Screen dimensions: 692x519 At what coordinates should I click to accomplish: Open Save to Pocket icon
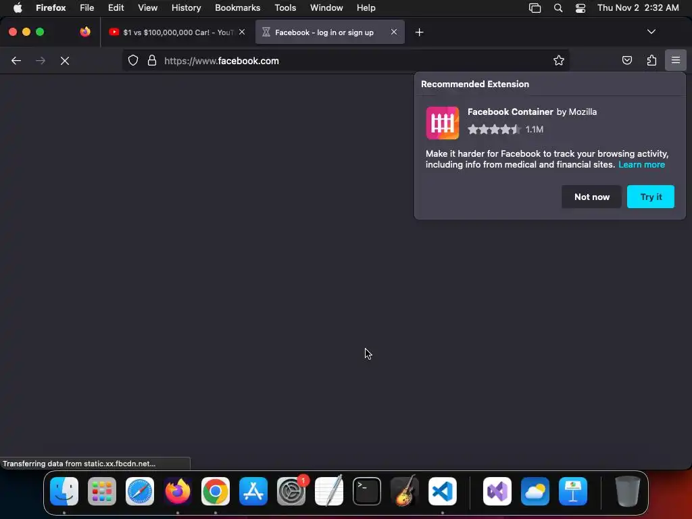pos(626,60)
